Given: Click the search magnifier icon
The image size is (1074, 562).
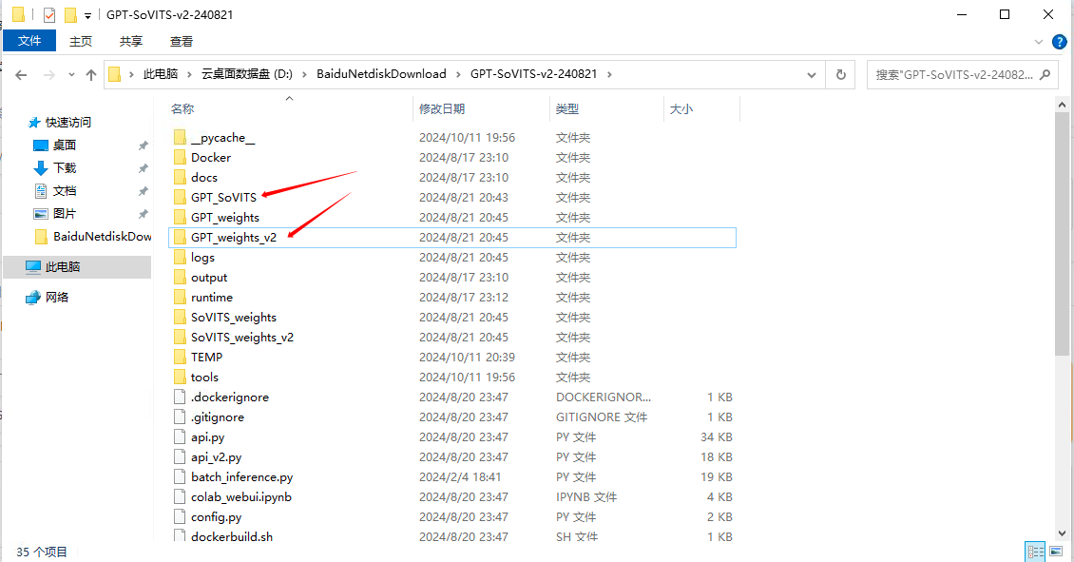Looking at the screenshot, I should 1044,74.
